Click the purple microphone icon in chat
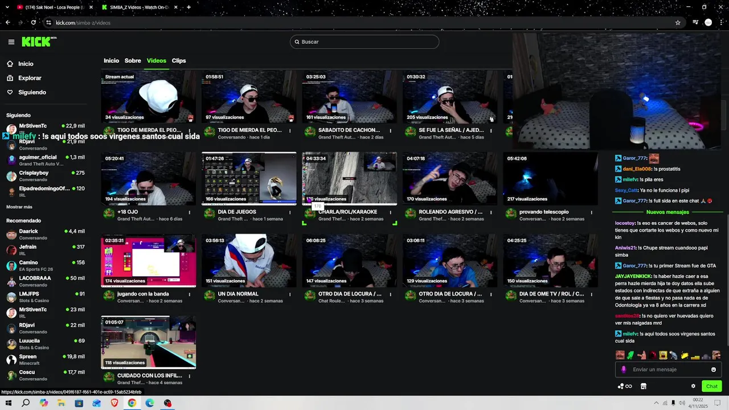Screen dimensions: 729x410 (x=624, y=370)
